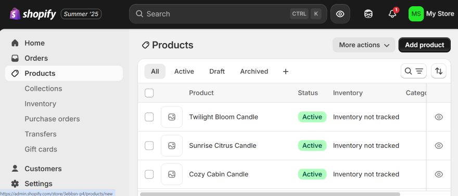Open notifications bell

[x=392, y=13]
